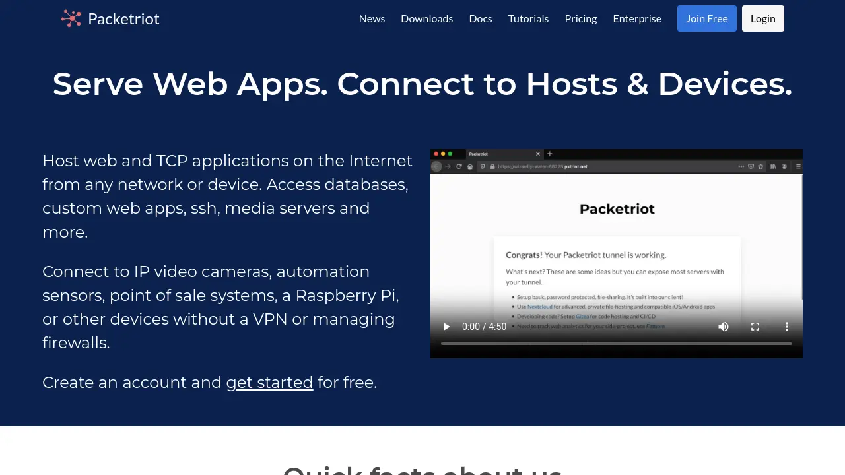Image resolution: width=845 pixels, height=475 pixels.
Task: Enter video fullscreen mode
Action: pos(755,327)
